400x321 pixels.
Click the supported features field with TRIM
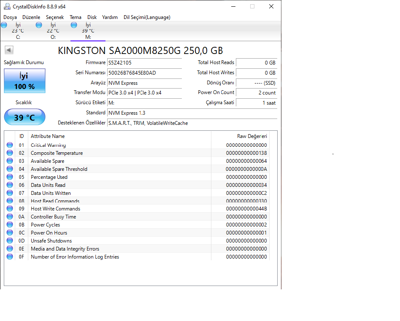192,123
